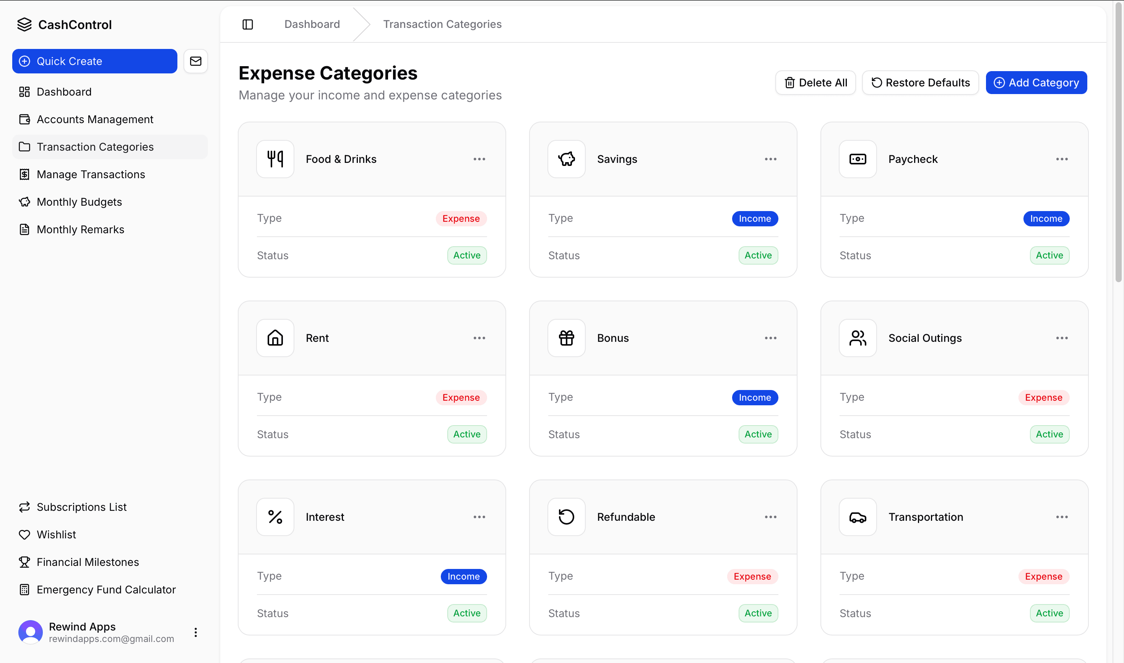Click the Social Outings people icon

857,338
